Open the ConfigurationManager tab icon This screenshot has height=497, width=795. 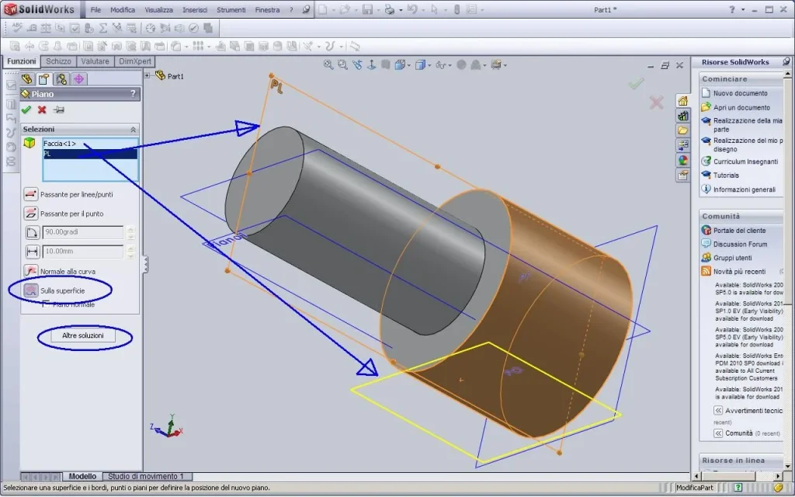[x=61, y=79]
